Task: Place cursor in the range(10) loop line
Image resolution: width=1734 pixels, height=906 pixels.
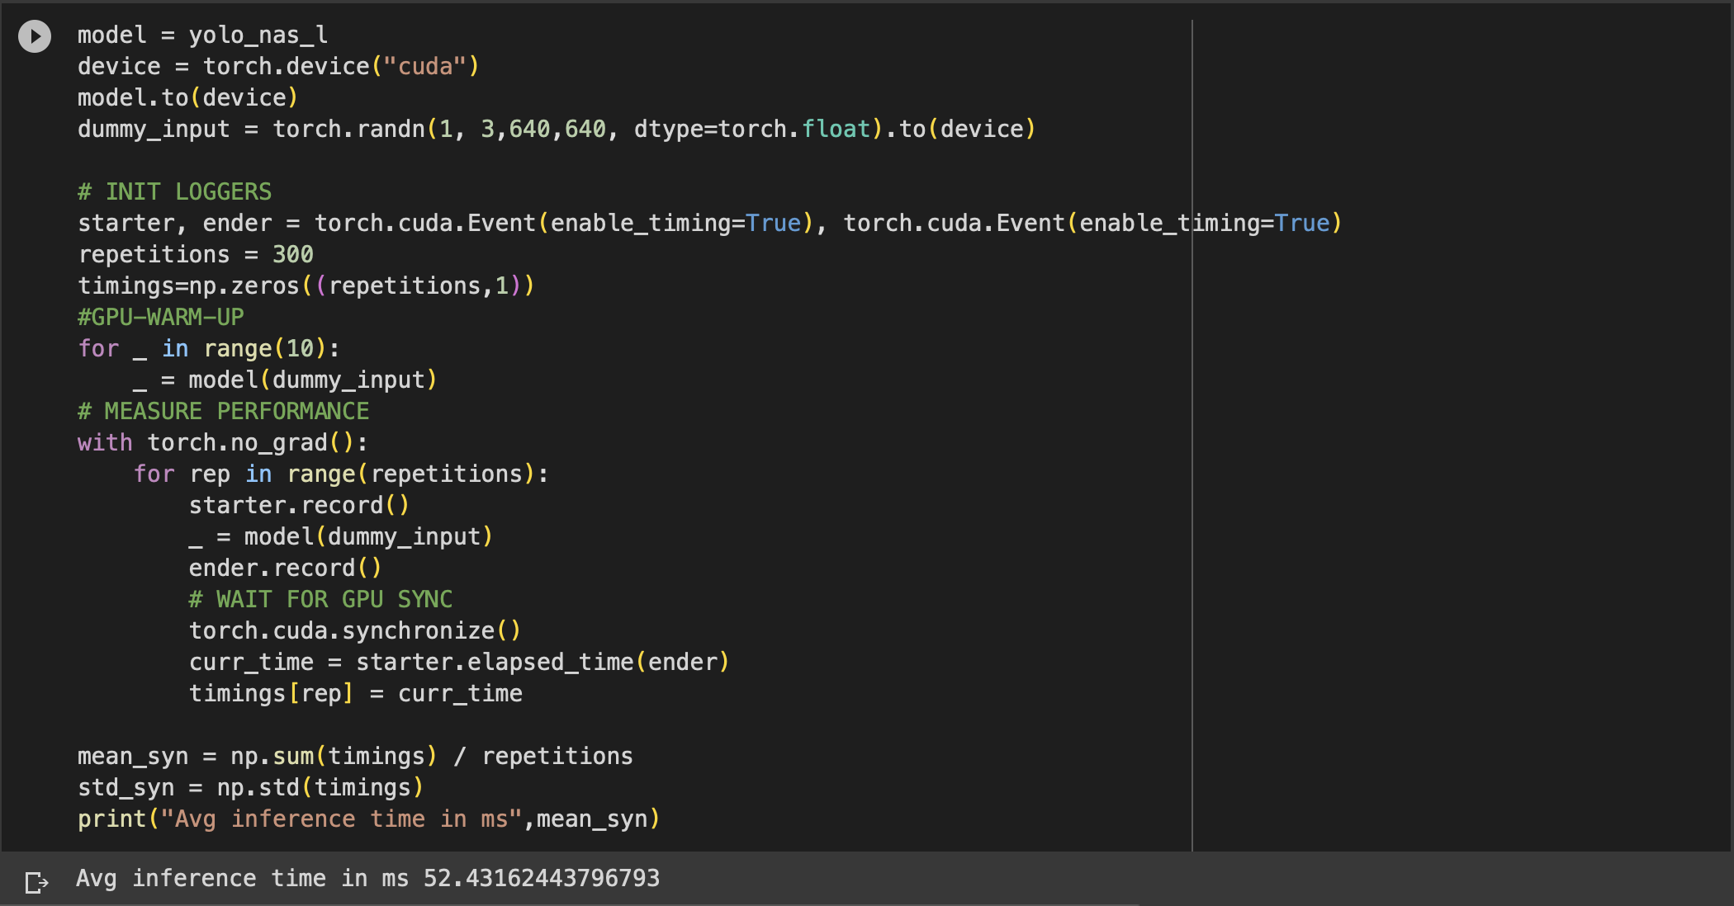Action: point(206,348)
